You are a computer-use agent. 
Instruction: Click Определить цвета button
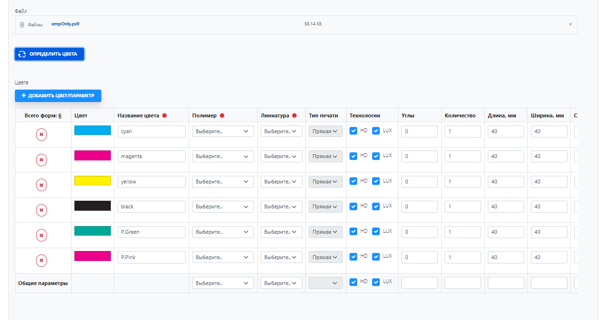click(x=49, y=54)
